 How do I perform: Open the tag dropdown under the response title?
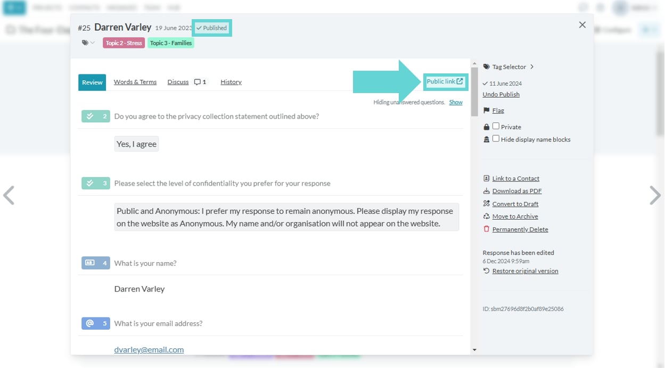[88, 43]
